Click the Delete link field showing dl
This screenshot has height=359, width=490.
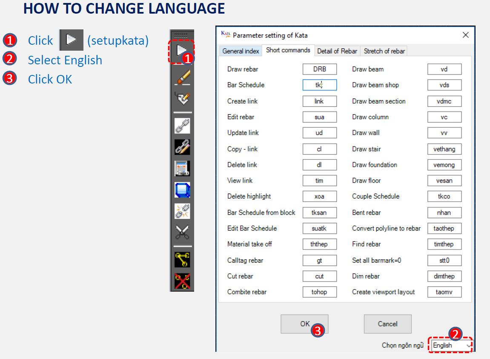point(319,165)
